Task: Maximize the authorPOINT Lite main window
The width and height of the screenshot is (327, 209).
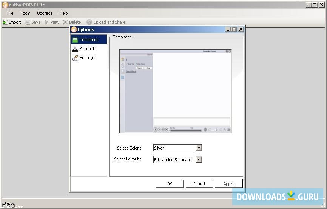Action: (315, 5)
